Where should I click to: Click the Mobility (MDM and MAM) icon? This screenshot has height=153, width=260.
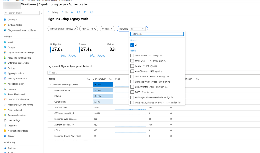pos(5,105)
